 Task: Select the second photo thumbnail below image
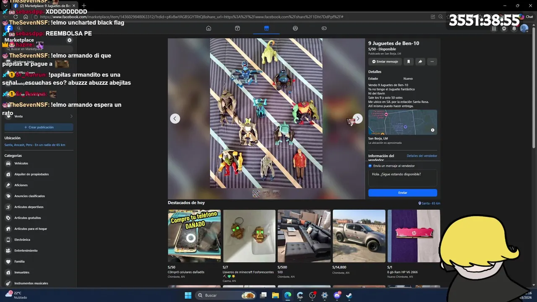(x=266, y=193)
